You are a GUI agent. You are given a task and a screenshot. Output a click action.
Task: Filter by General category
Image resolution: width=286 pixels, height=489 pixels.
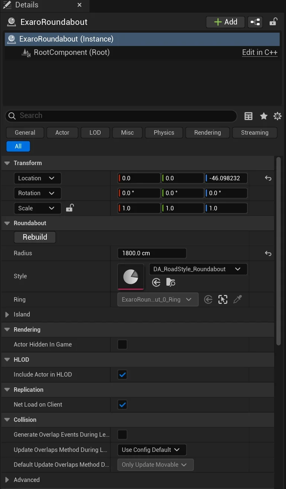[x=25, y=132]
